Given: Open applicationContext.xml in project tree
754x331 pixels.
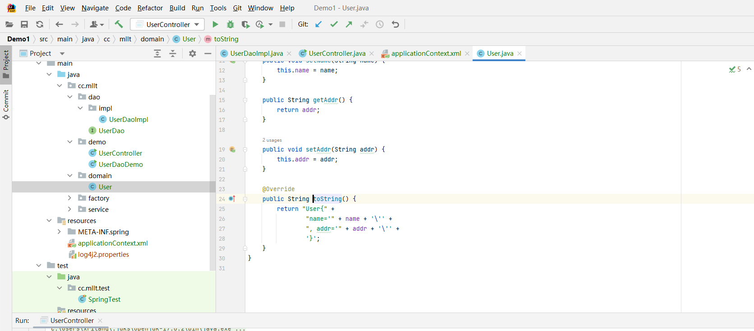Looking at the screenshot, I should 113,243.
